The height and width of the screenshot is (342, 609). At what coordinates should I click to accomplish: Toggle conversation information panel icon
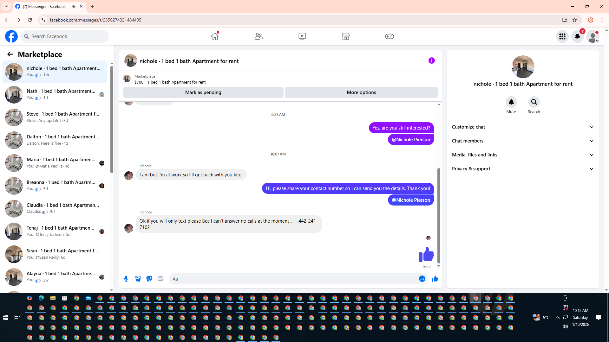431,60
